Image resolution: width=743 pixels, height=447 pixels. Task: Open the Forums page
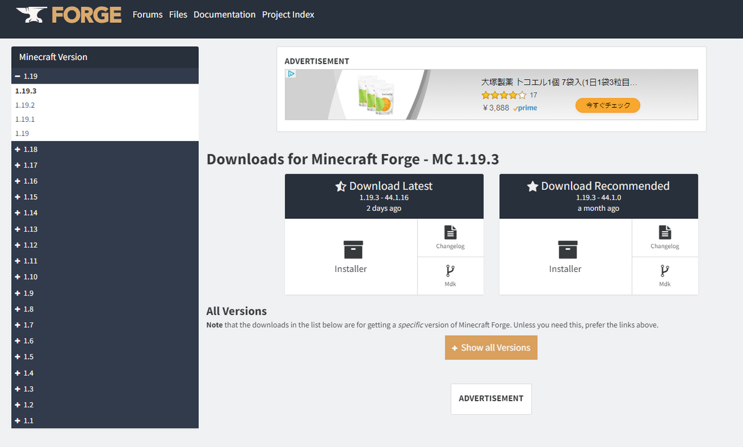coord(147,14)
